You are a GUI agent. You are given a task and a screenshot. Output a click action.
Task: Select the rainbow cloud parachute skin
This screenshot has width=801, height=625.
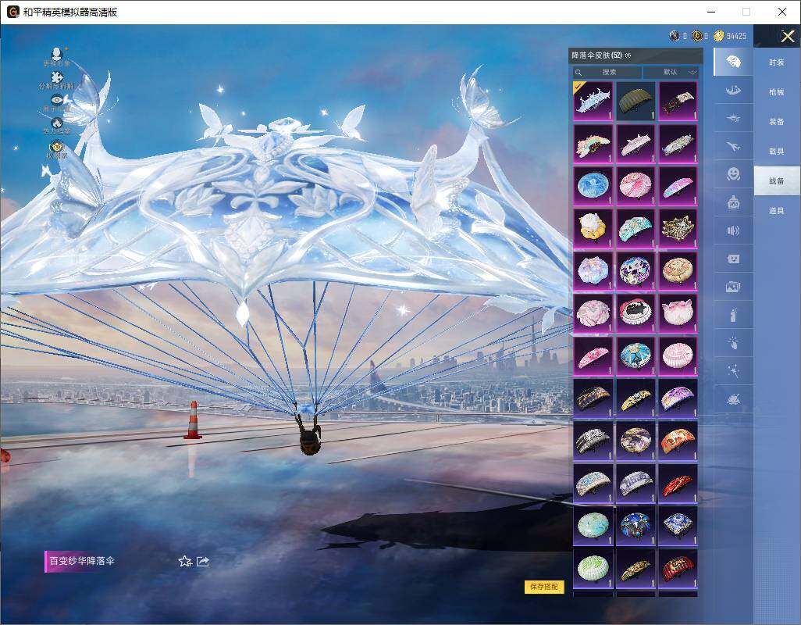(593, 144)
